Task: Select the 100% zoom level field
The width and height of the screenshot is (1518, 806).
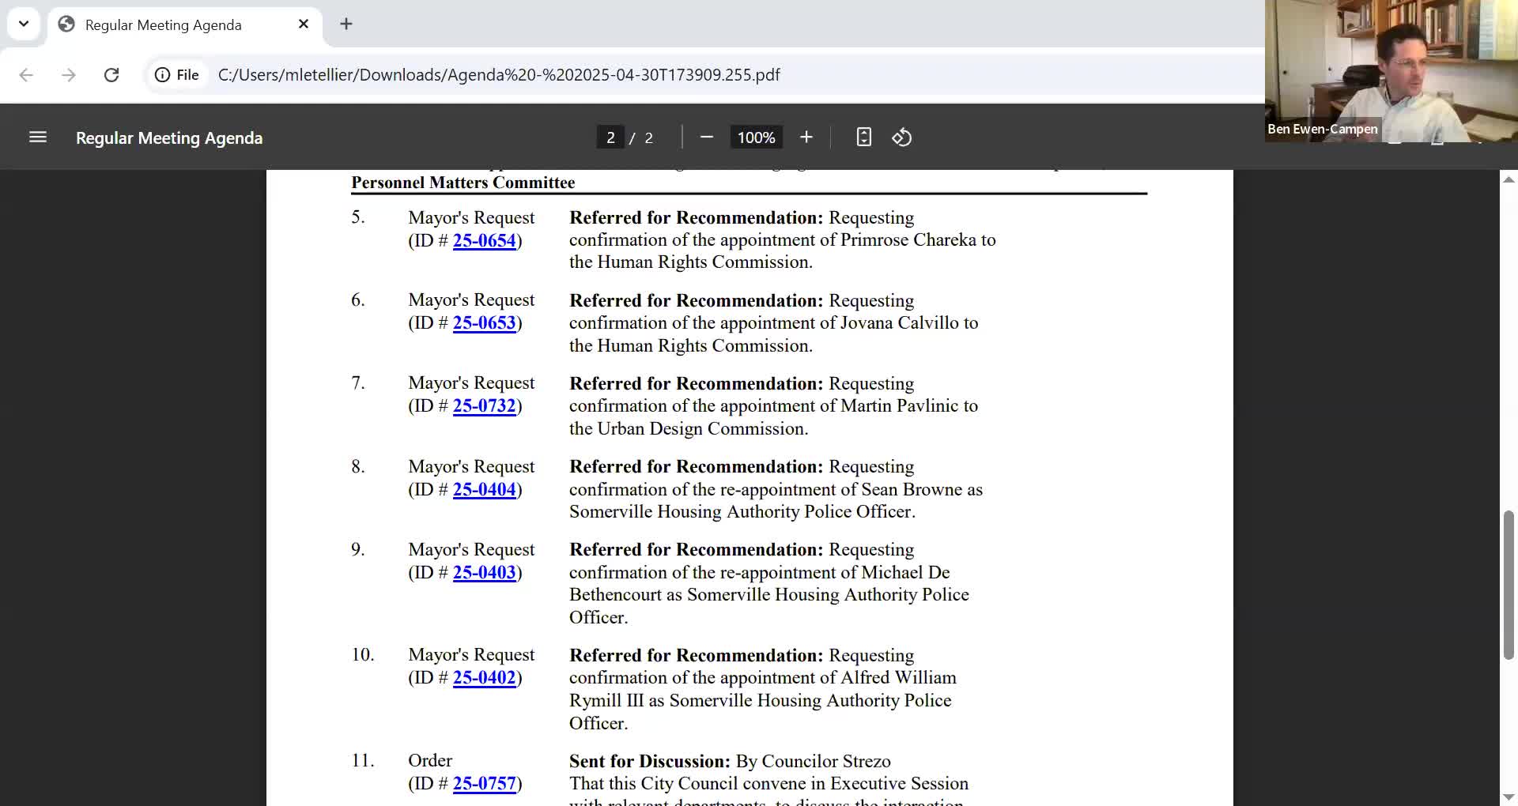Action: coord(756,137)
